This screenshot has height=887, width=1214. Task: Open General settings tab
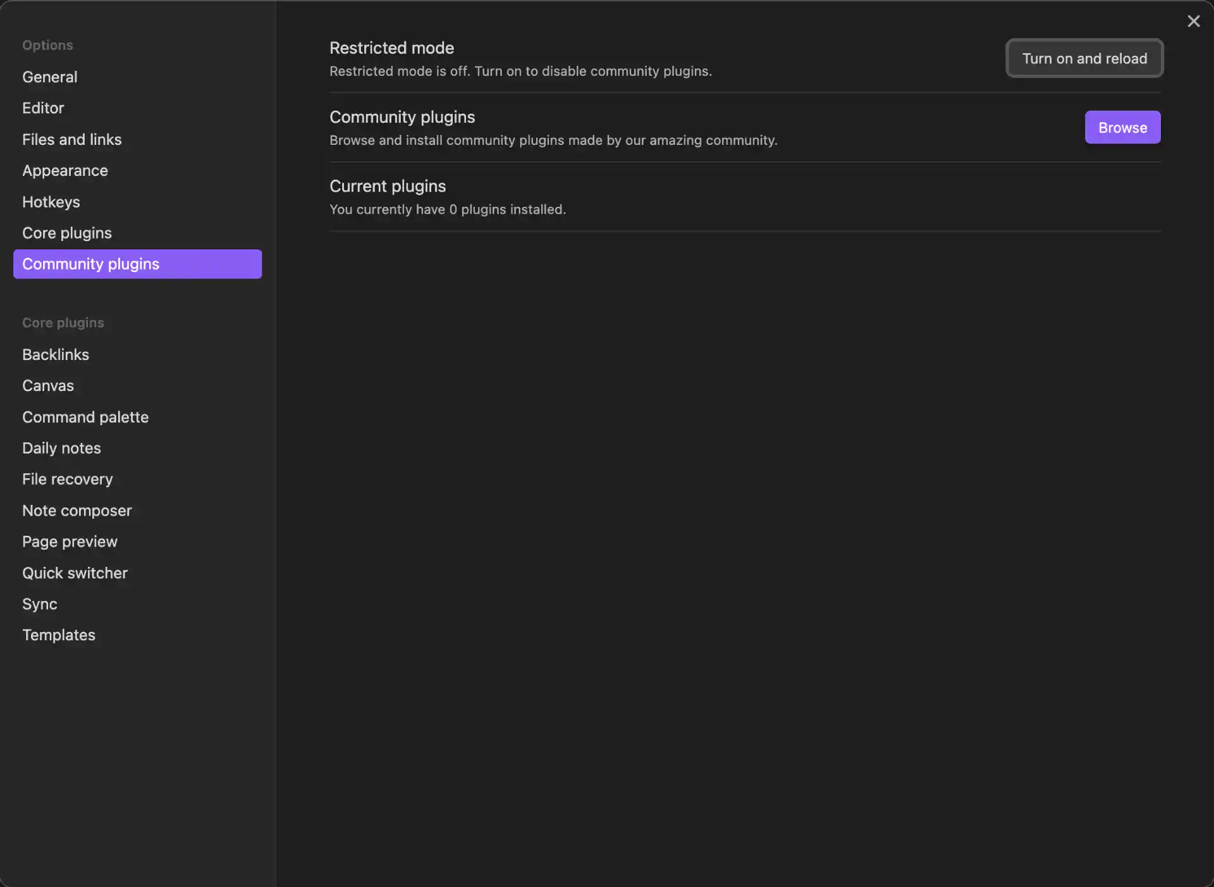50,77
